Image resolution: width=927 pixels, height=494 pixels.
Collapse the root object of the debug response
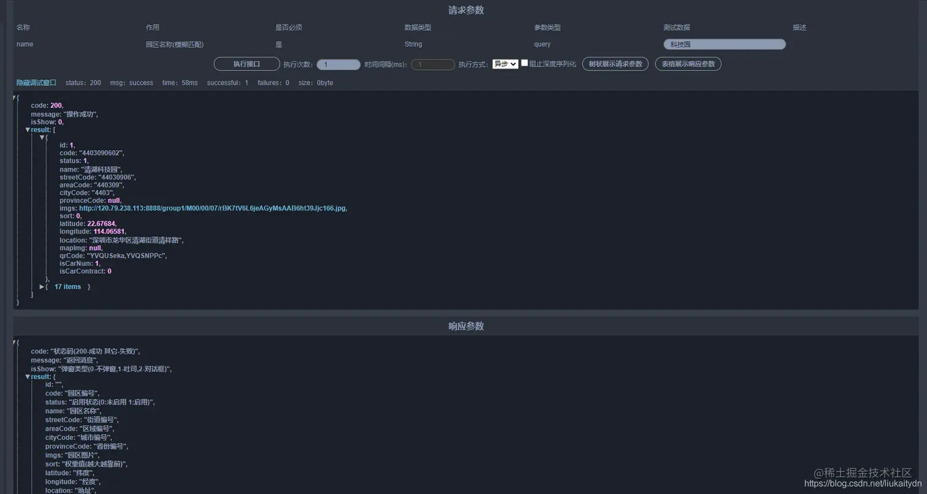click(x=15, y=97)
